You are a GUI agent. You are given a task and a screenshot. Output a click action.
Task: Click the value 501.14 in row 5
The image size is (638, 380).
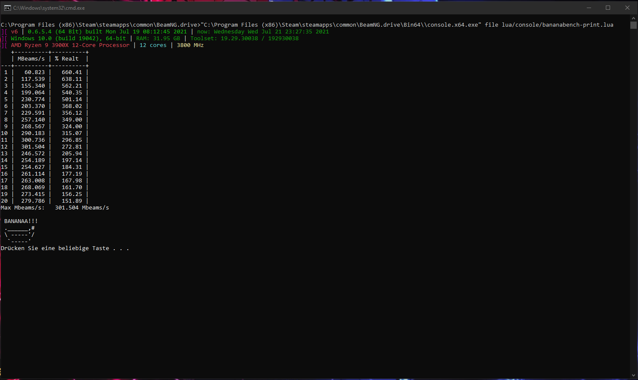[x=72, y=99]
